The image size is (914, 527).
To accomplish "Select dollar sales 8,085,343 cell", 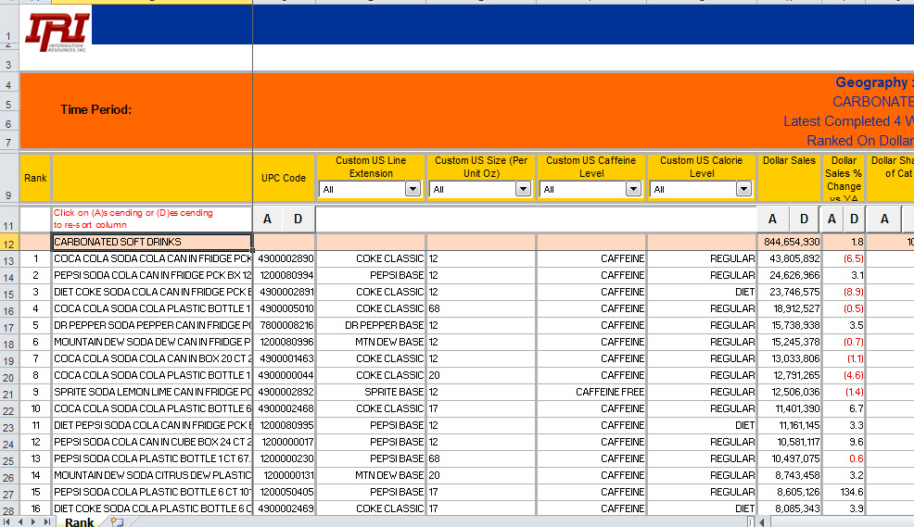I will pyautogui.click(x=789, y=508).
